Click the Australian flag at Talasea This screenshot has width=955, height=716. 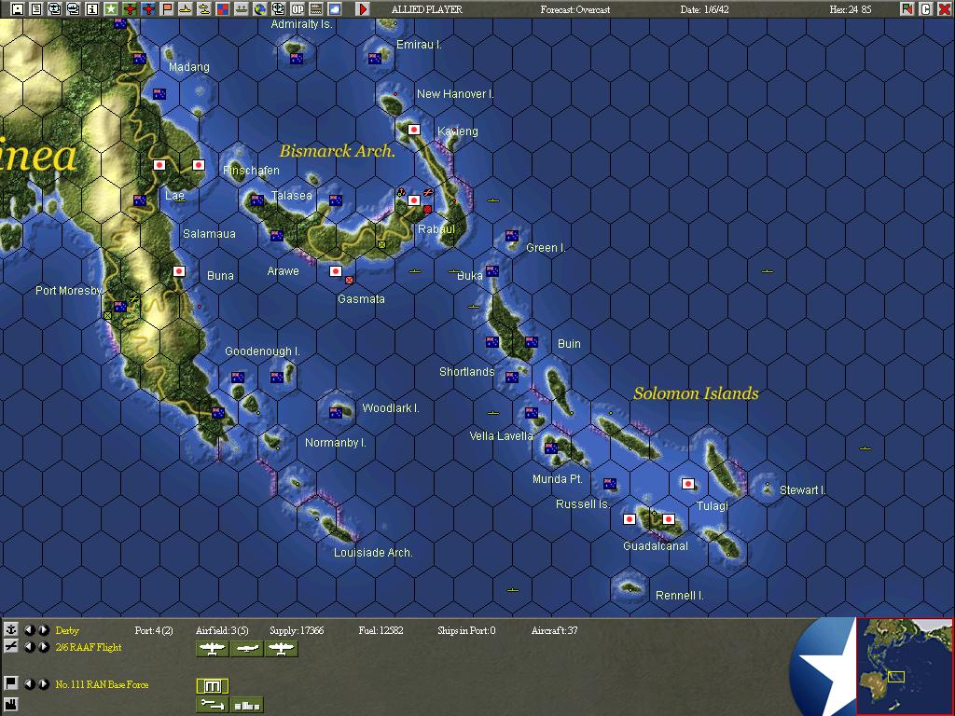coord(257,200)
